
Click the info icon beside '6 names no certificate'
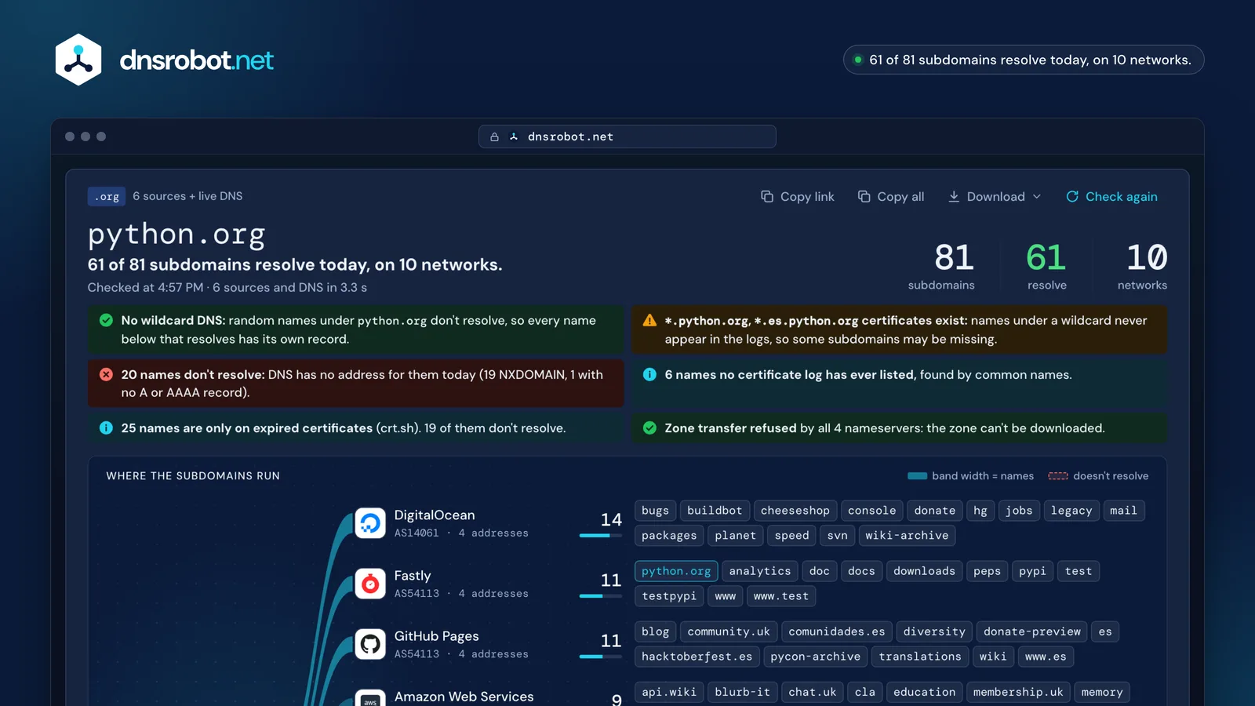[x=649, y=374]
